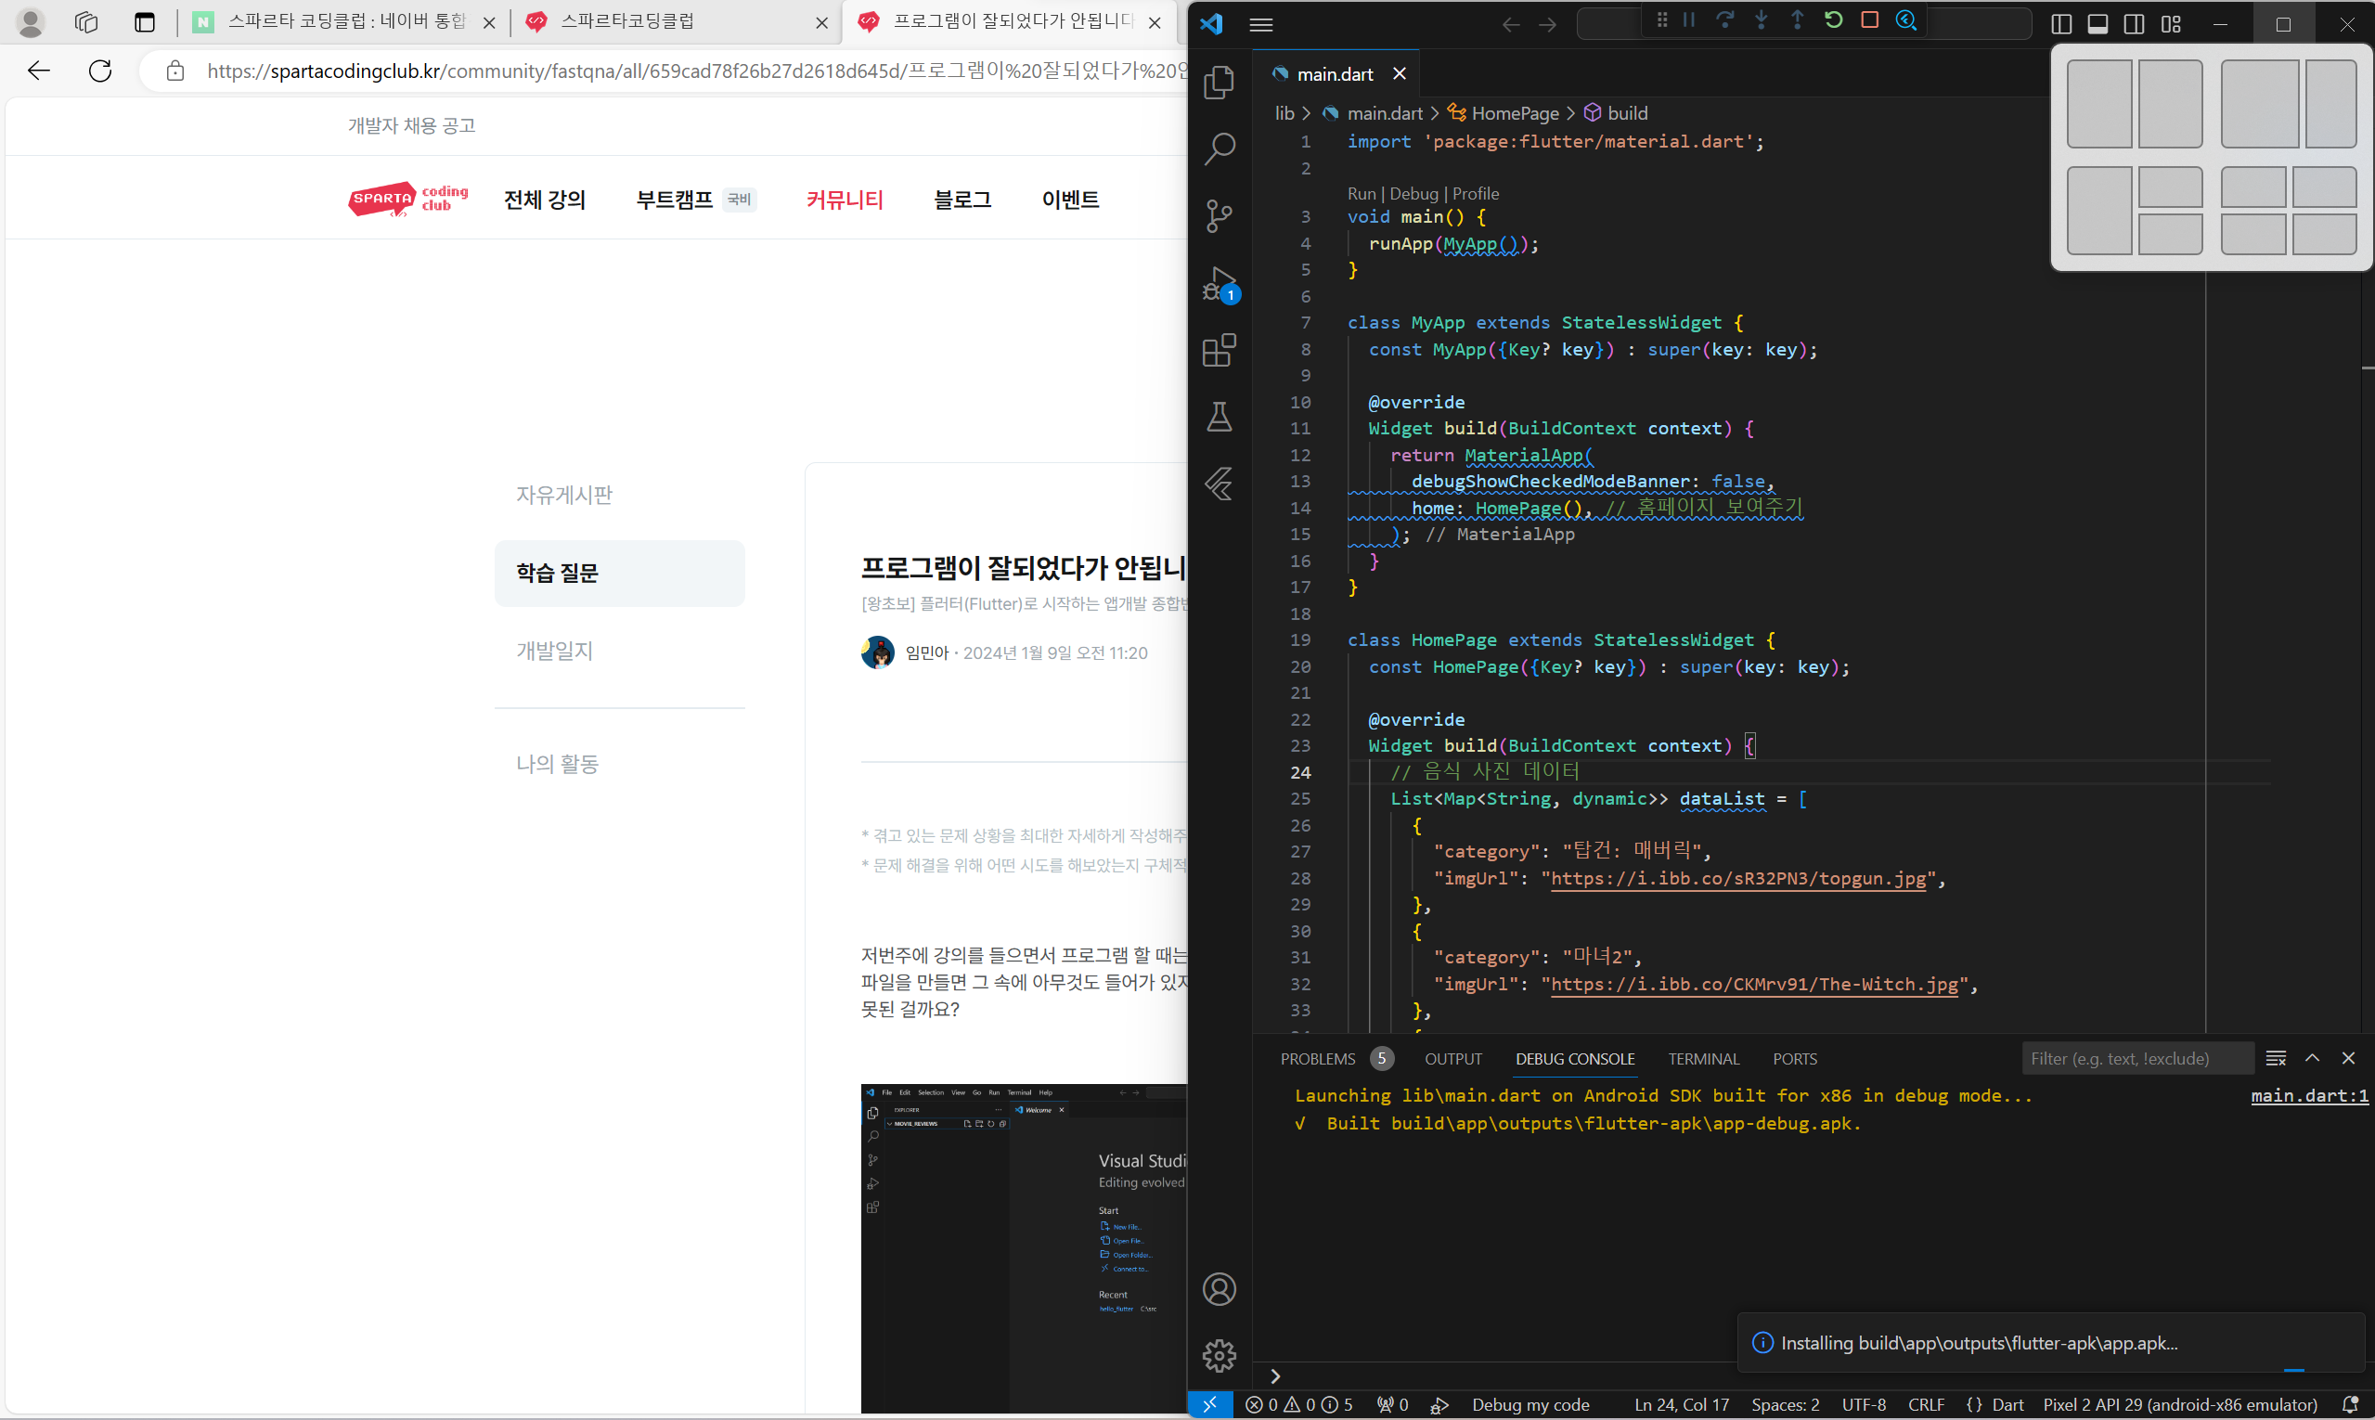
Task: Maximize the panel with the chevron
Action: point(2312,1058)
